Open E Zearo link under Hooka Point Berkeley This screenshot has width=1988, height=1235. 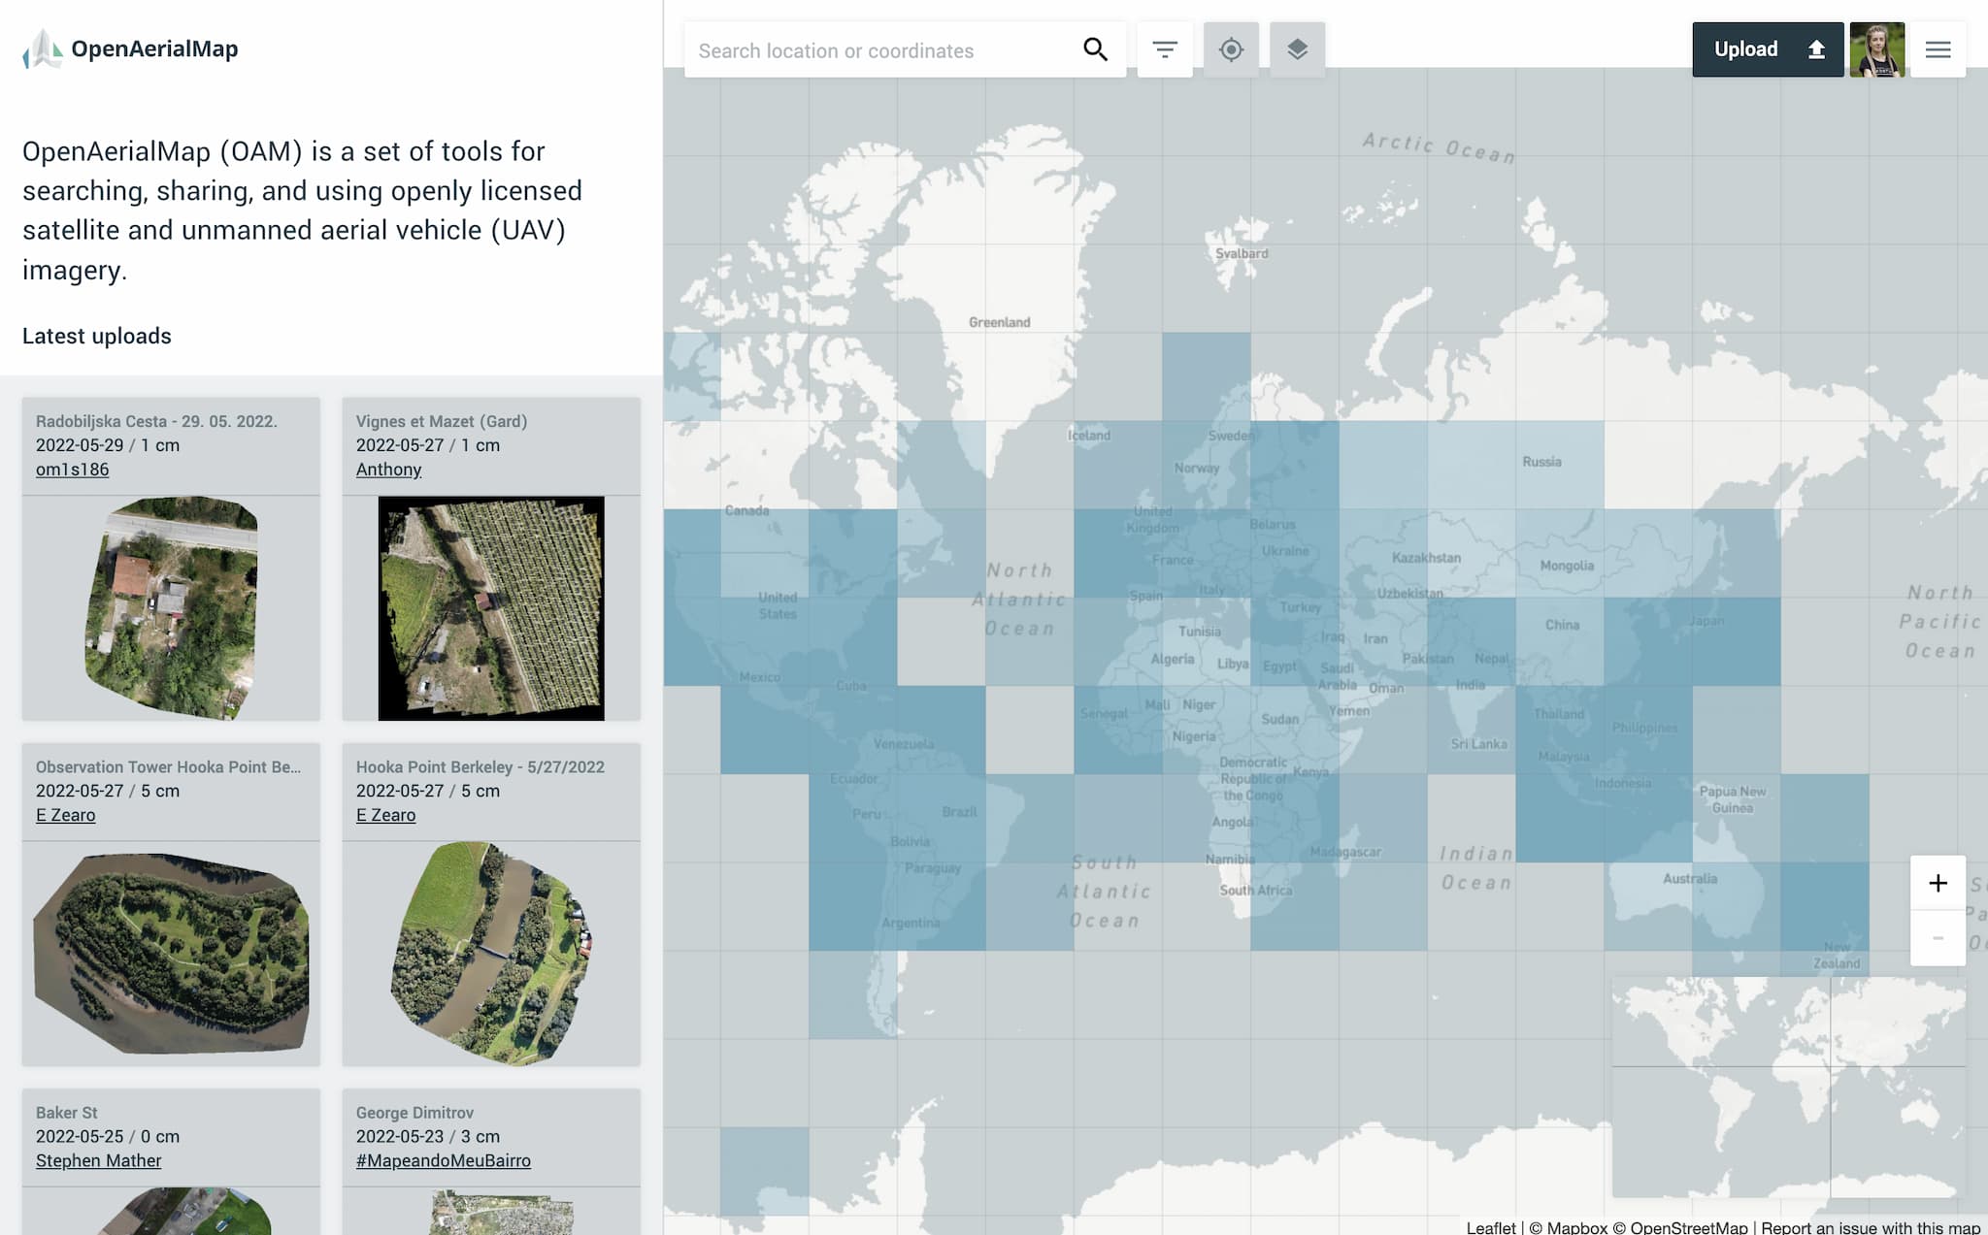385,815
